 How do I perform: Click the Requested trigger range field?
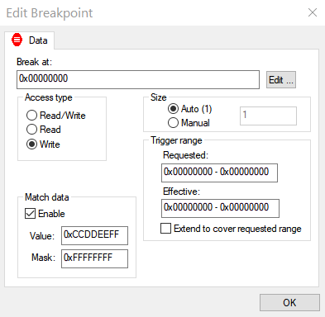point(219,173)
